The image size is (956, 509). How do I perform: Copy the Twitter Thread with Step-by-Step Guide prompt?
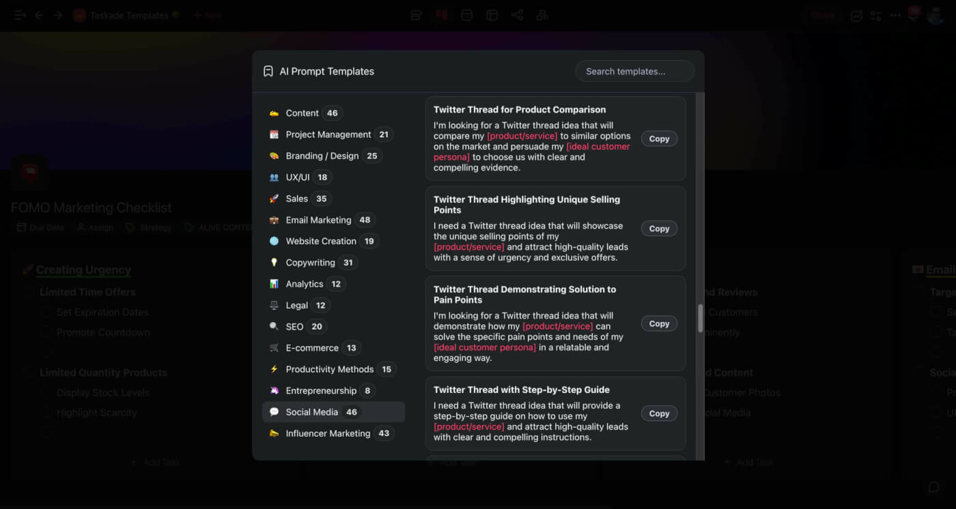[658, 413]
